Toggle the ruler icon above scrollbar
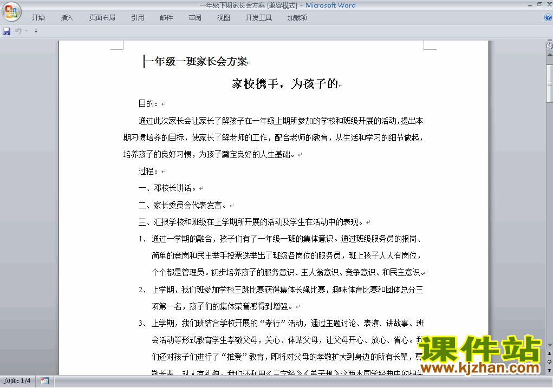The image size is (553, 388). pos(549,46)
